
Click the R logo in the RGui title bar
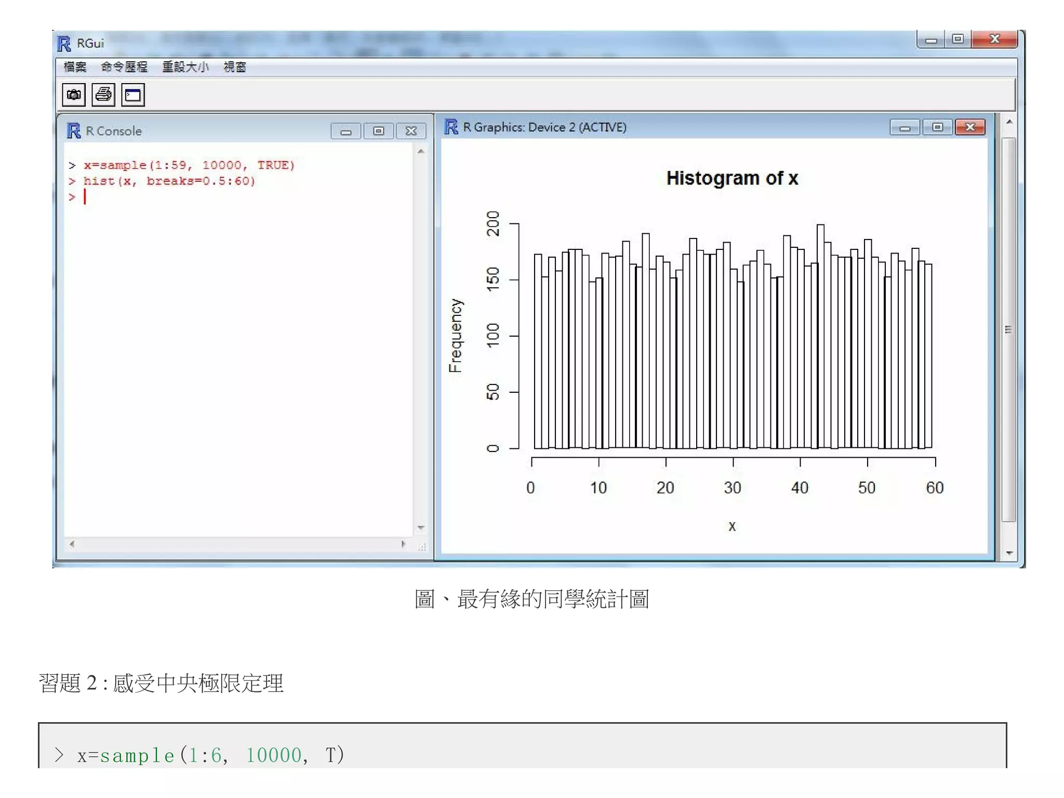[x=64, y=44]
